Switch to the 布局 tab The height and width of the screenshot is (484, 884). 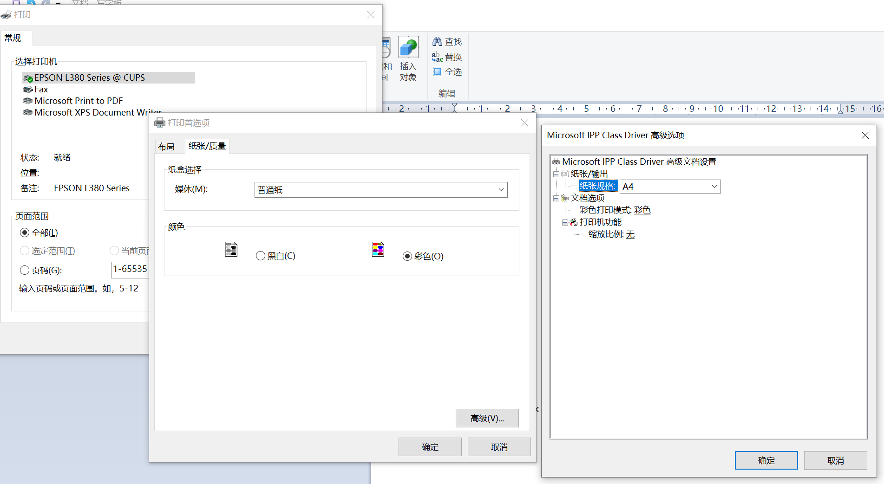pyautogui.click(x=166, y=147)
